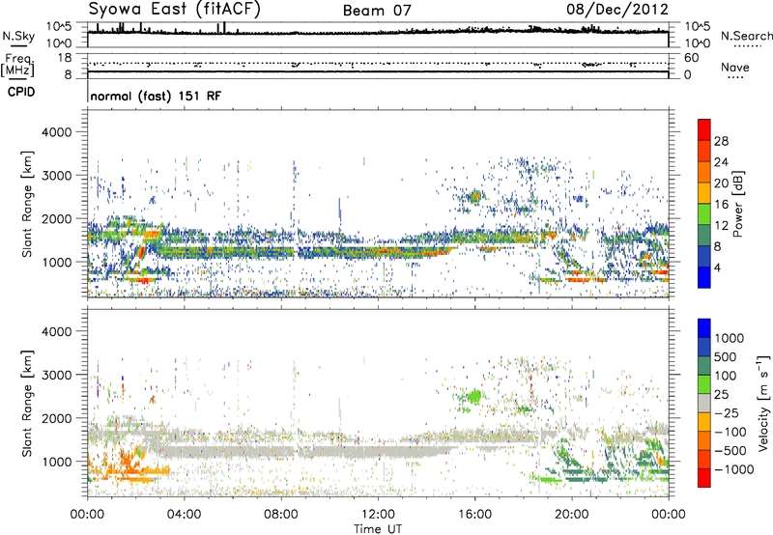Click the noise-sky trace in the top panel
This screenshot has height=535, width=773.
378,33
